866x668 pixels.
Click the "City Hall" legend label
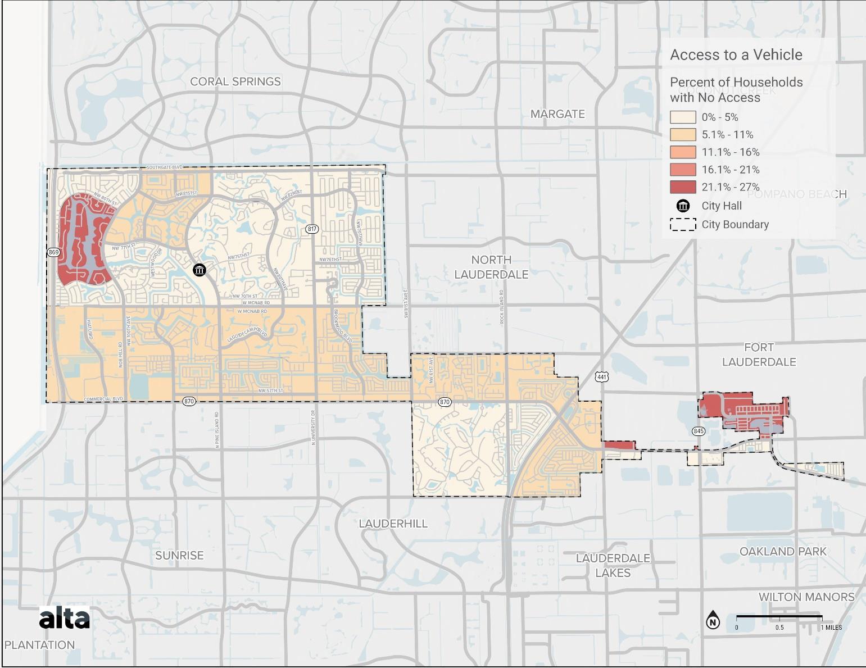722,206
